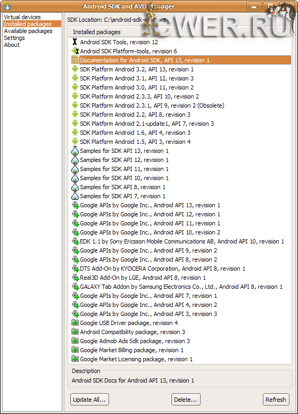Select 'Real3D Add-On by LGE' text
The width and height of the screenshot is (298, 414).
pos(143,278)
